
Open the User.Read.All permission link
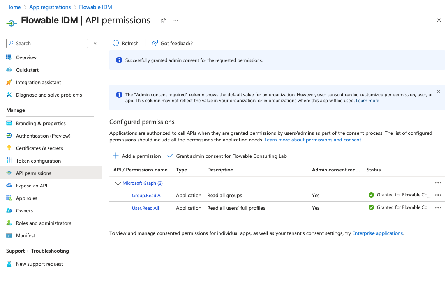point(145,208)
